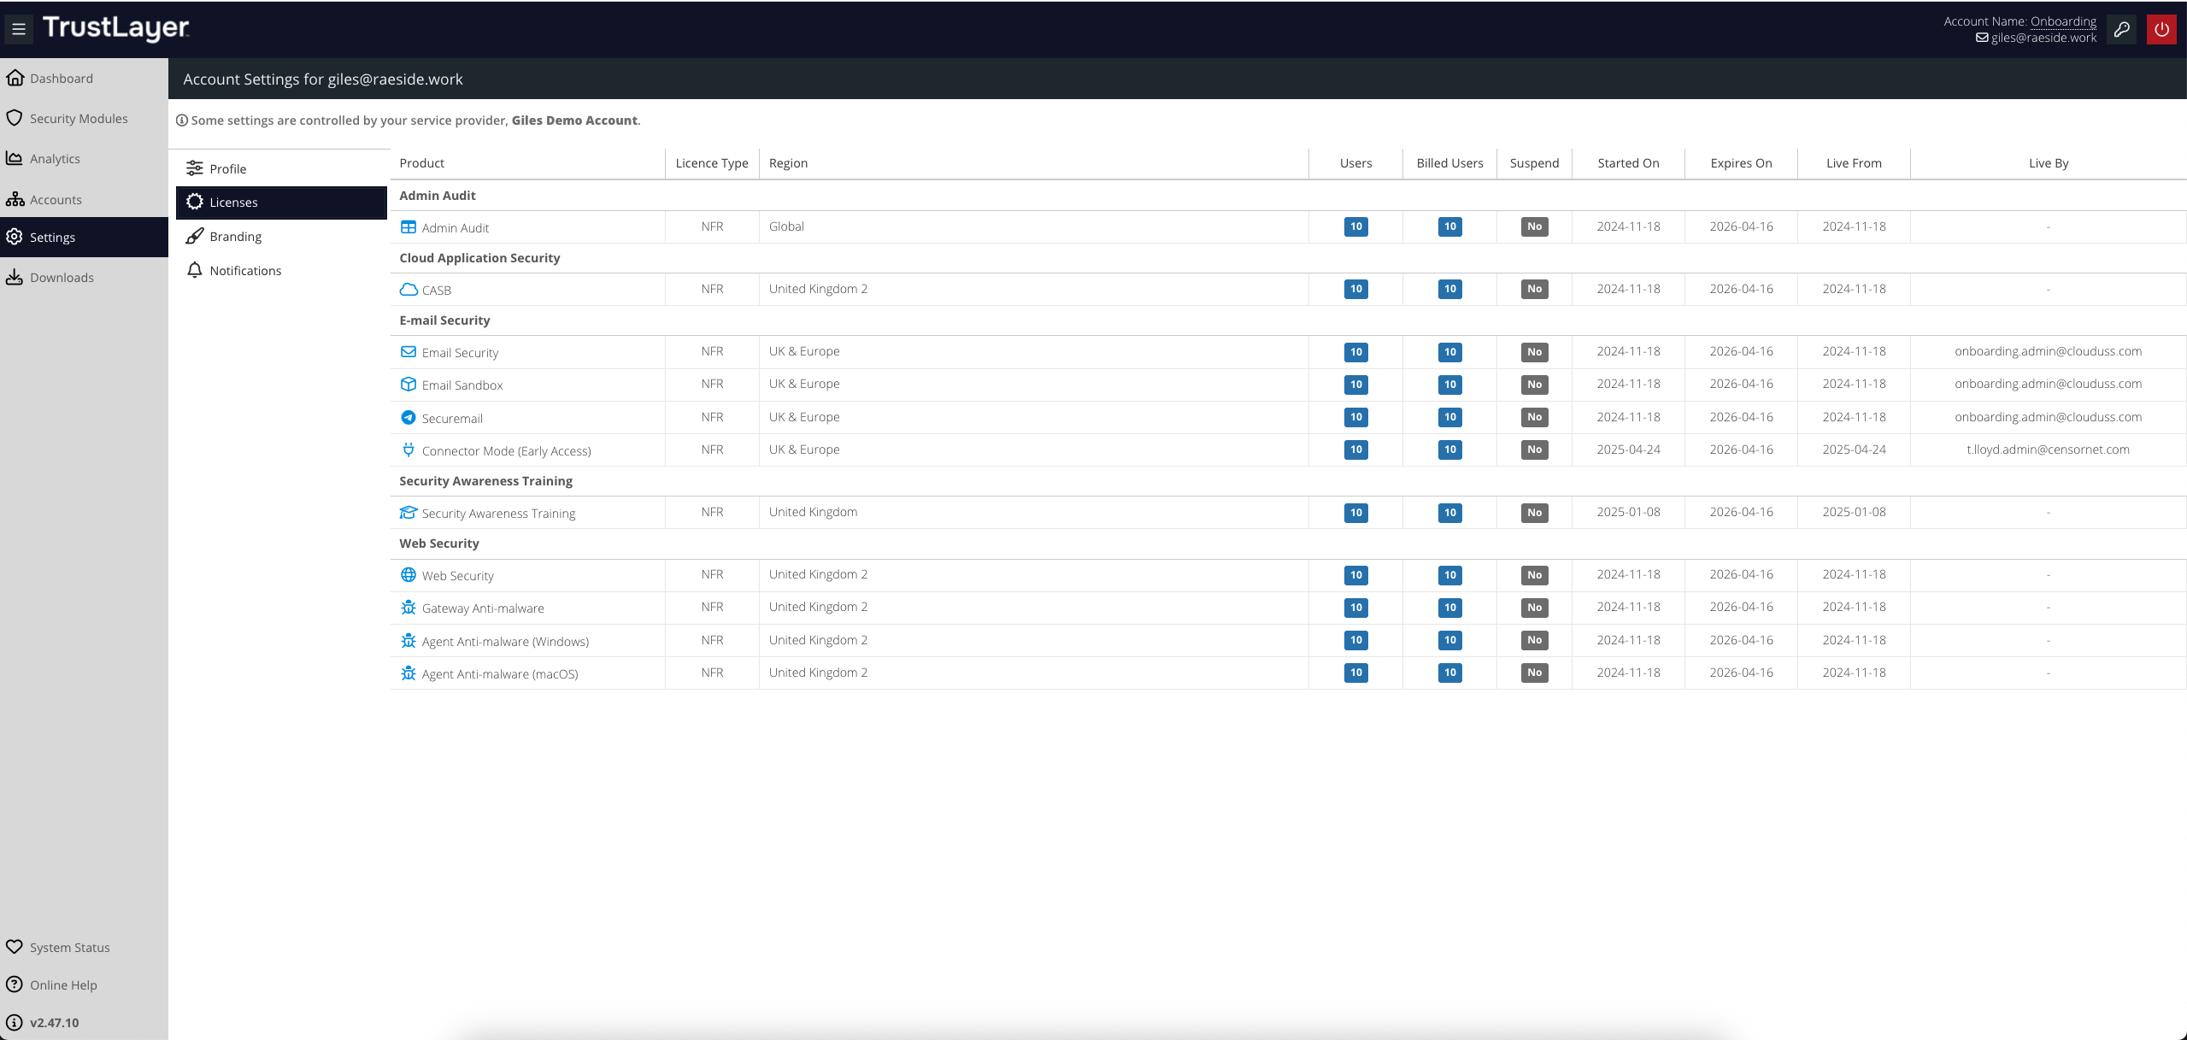Viewport: 2187px width, 1040px height.
Task: Click the Branding paintbrush icon
Action: pos(195,236)
